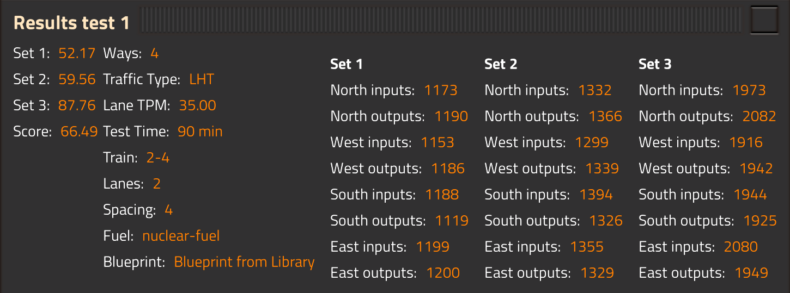Image resolution: width=790 pixels, height=293 pixels.
Task: Click Set 1 East outputs value 1200
Action: [x=443, y=273]
